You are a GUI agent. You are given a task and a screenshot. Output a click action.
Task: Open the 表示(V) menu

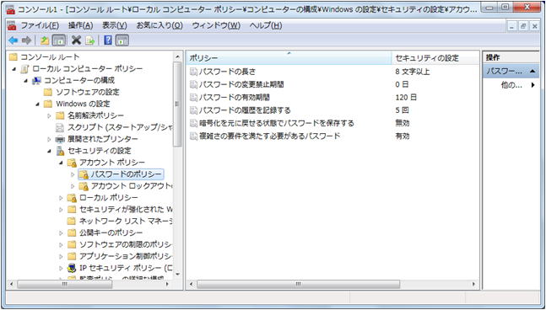[x=115, y=26]
